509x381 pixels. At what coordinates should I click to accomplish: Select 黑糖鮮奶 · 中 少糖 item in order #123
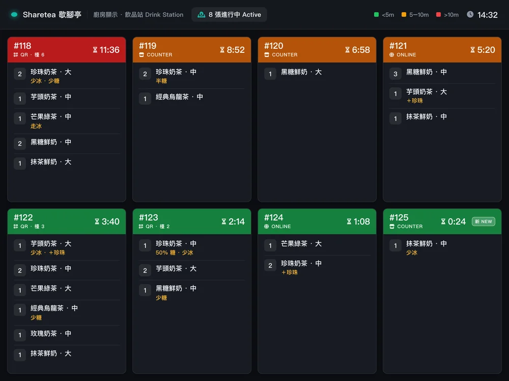pyautogui.click(x=192, y=293)
